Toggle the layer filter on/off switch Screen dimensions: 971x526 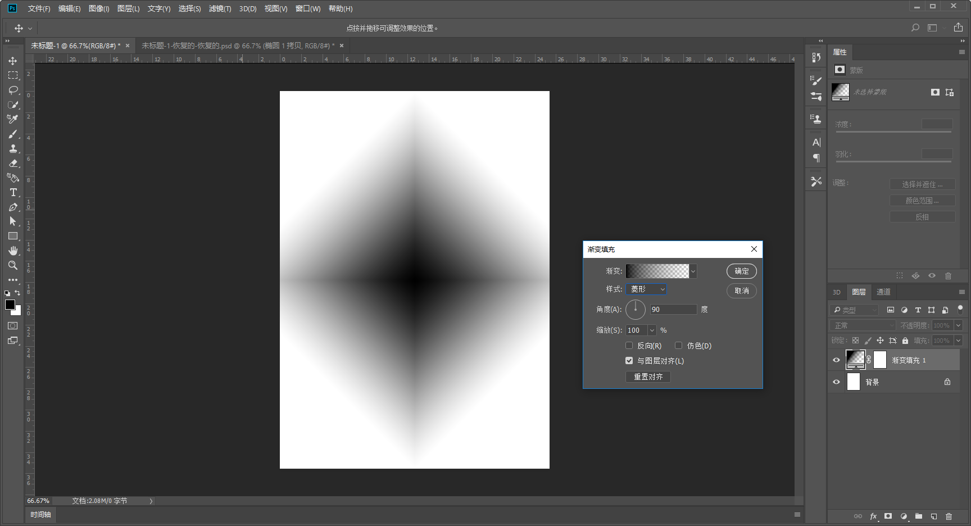coord(960,309)
